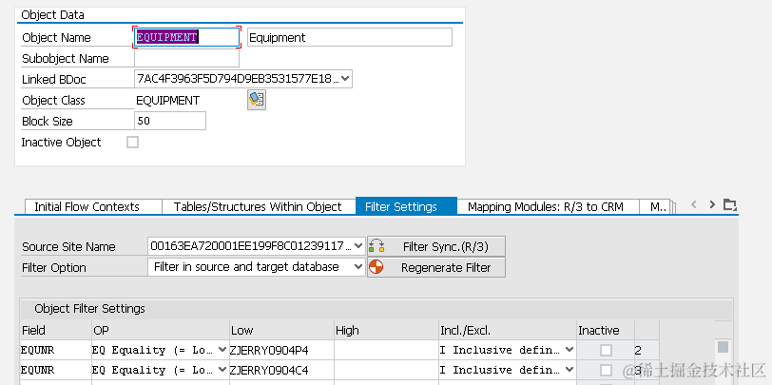Open the Object Class details icon
This screenshot has height=385, width=772.
coord(256,100)
